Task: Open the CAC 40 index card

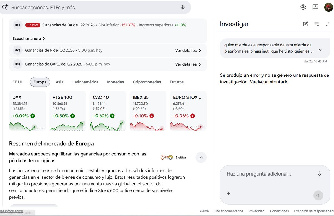Action: click(108, 111)
